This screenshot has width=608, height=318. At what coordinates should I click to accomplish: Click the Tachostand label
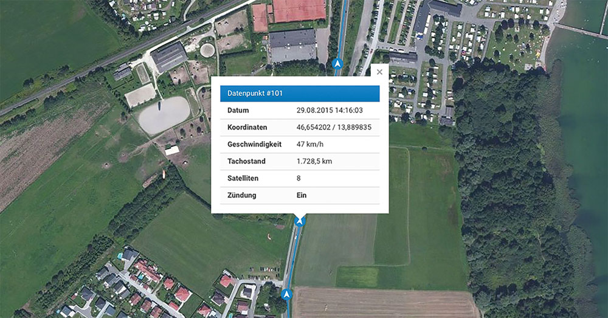[246, 161]
